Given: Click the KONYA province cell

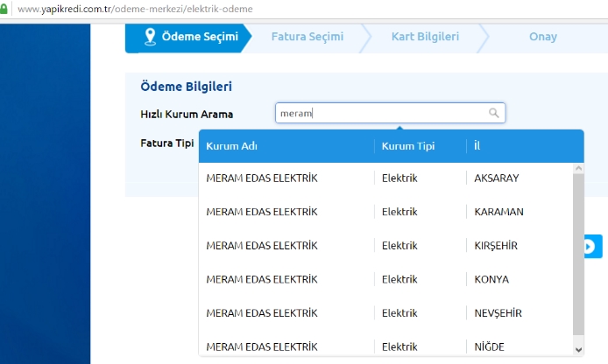Looking at the screenshot, I should [491, 279].
